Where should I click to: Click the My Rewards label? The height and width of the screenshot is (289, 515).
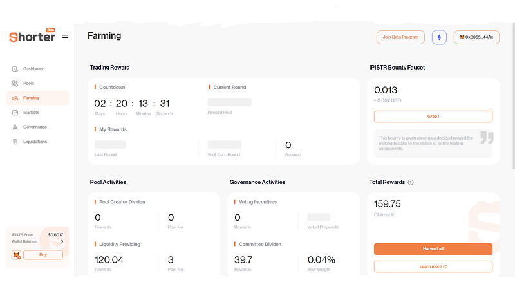[113, 129]
